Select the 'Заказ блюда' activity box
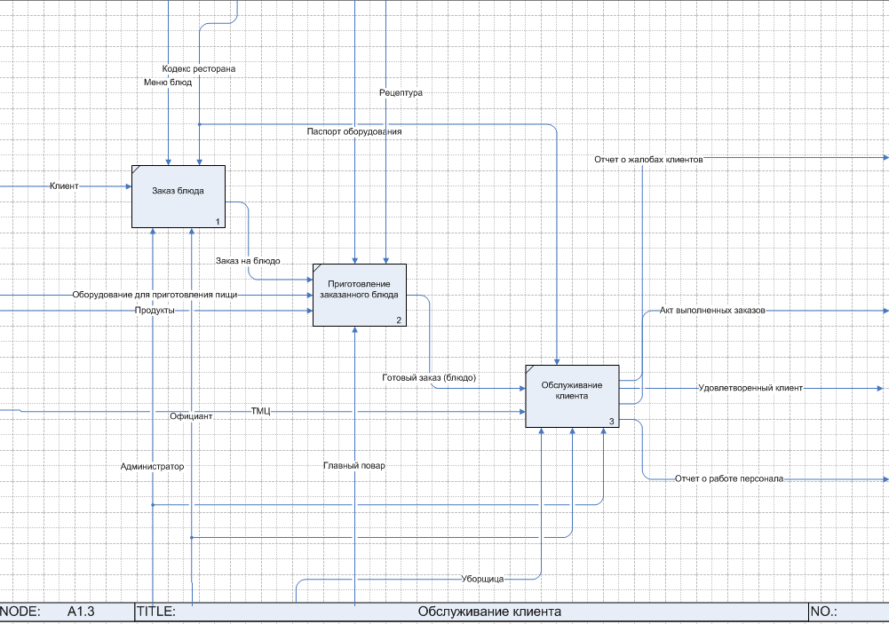 click(x=179, y=197)
